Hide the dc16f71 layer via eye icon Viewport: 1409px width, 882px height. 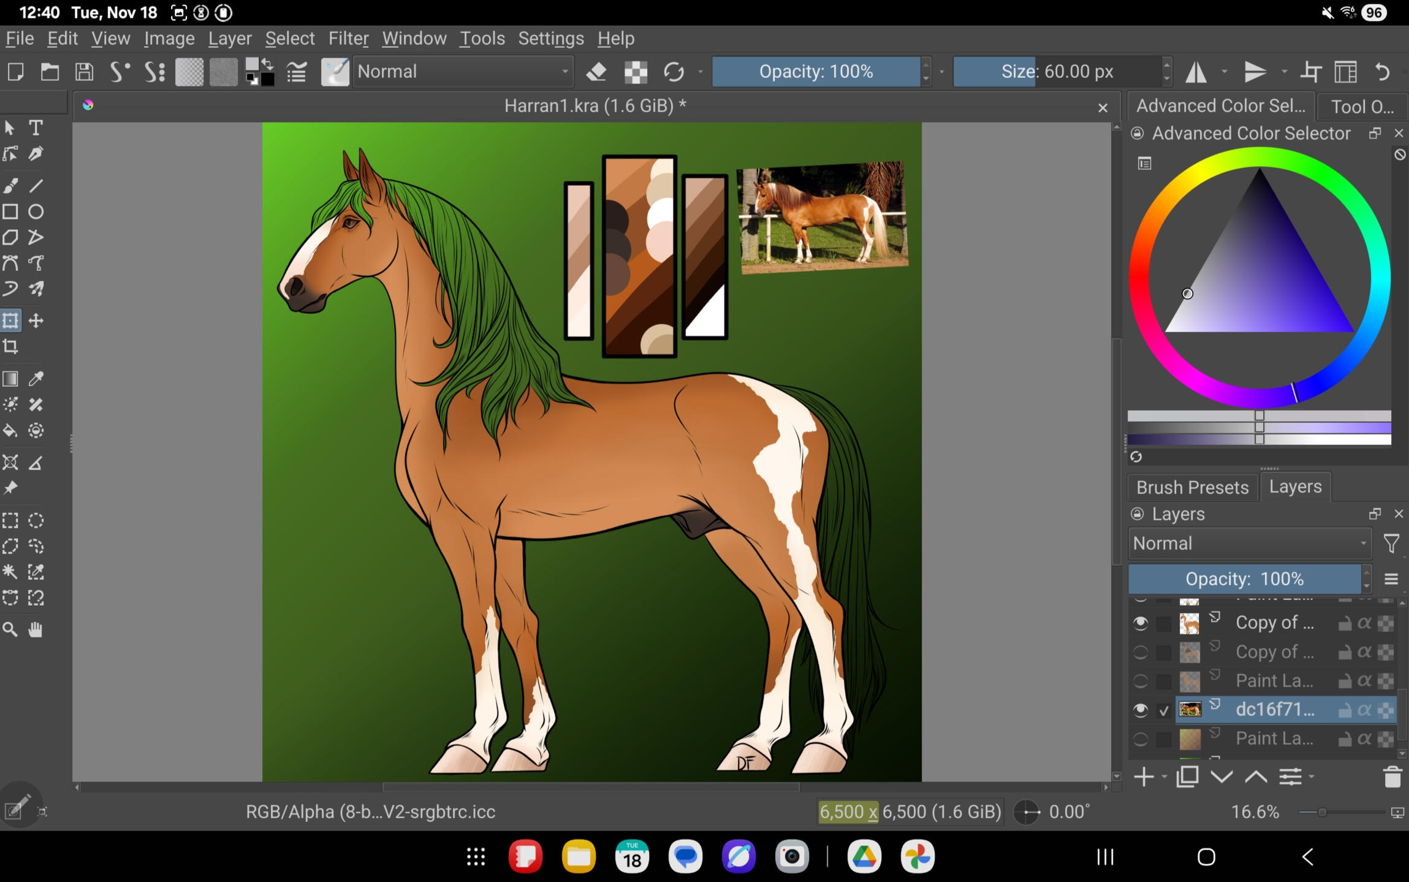pos(1140,710)
